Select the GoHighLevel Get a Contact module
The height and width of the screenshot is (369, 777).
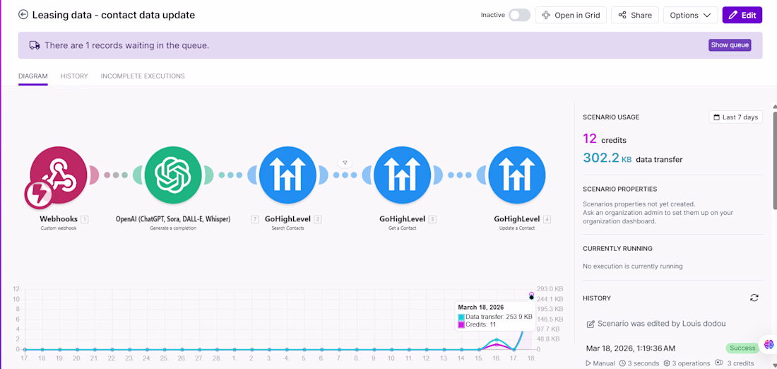403,175
